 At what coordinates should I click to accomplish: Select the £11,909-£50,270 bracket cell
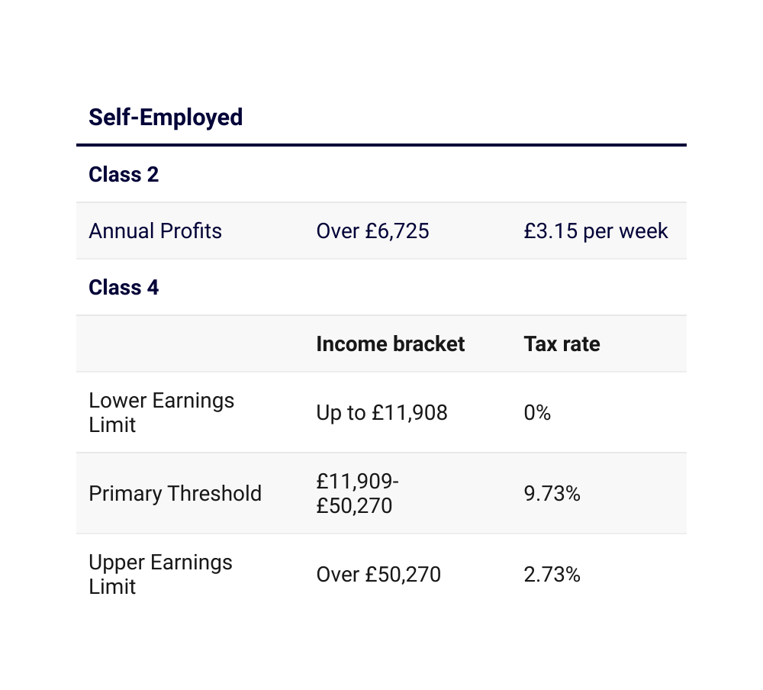click(357, 494)
